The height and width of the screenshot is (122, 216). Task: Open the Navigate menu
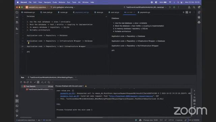coord(47,2)
